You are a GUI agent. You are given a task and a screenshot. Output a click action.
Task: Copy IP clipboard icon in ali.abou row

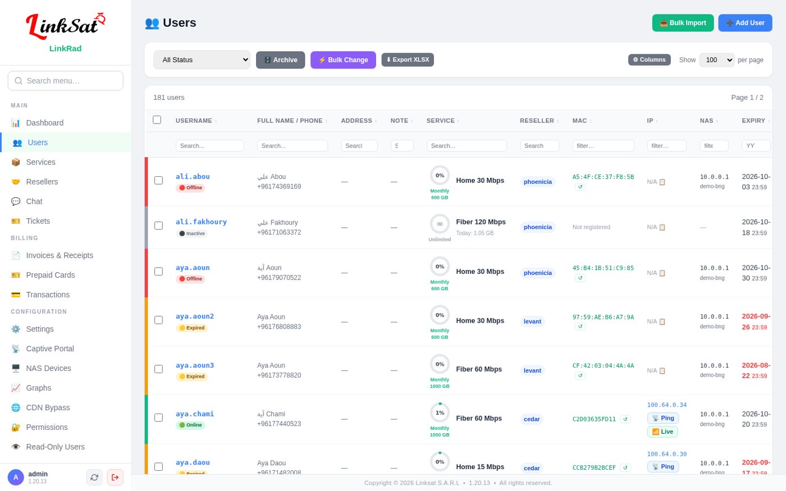tap(662, 182)
